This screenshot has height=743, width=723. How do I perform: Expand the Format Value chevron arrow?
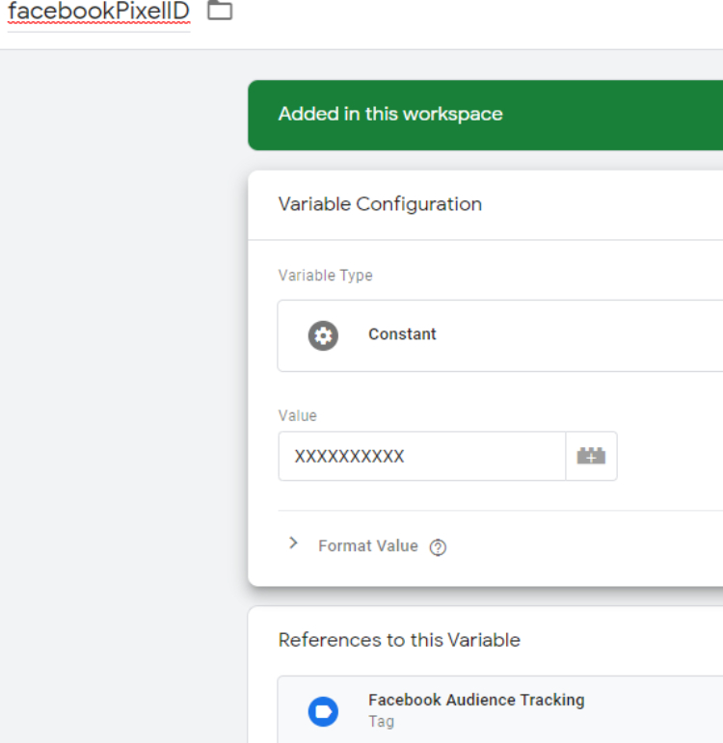coord(293,544)
